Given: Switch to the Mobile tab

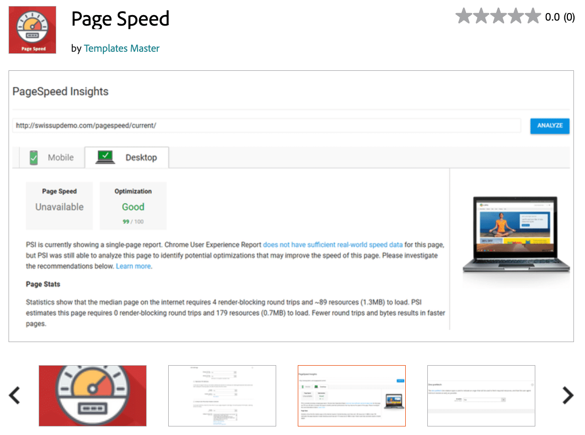Looking at the screenshot, I should pyautogui.click(x=51, y=158).
